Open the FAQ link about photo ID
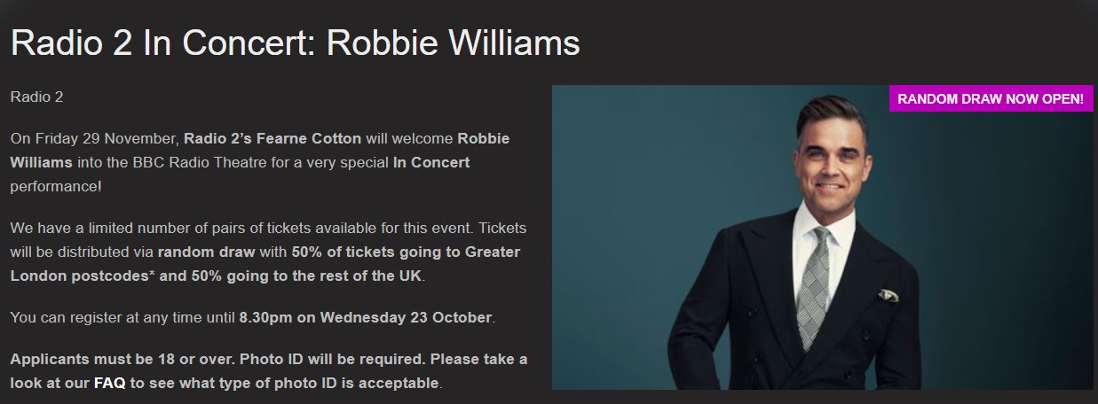Viewport: 1098px width, 404px height. 110,384
